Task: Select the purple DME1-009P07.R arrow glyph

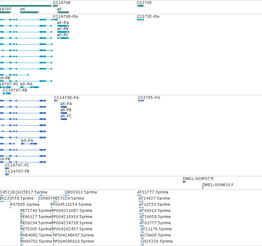Action: [x=184, y=182]
